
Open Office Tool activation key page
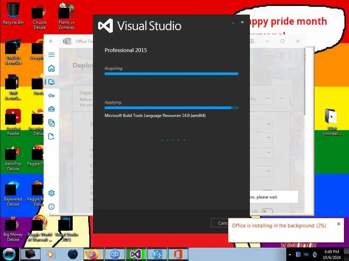pos(51,95)
